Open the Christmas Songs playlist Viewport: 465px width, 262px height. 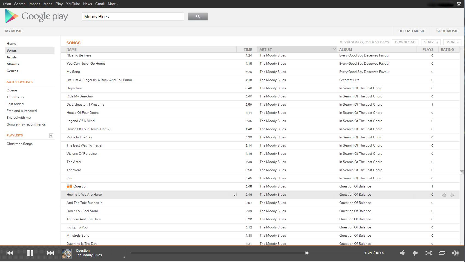19,144
